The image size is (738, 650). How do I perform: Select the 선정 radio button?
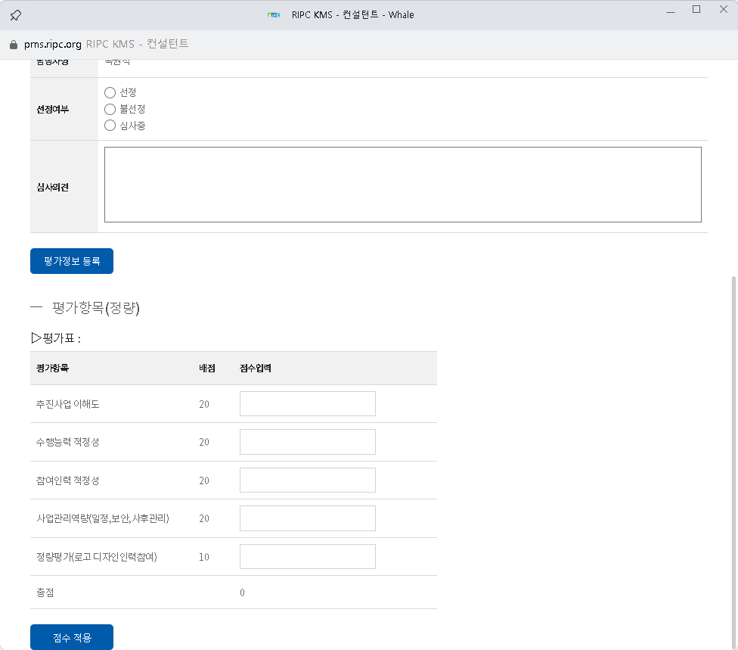coord(110,92)
